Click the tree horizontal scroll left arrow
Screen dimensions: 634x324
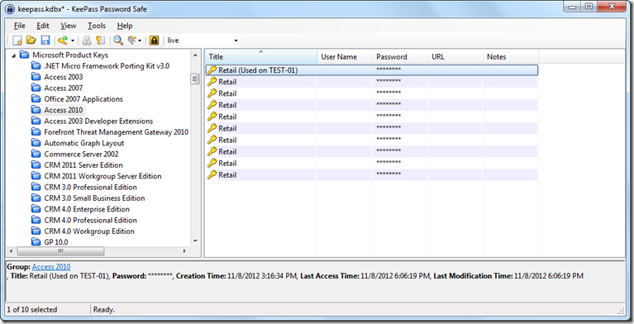click(11, 251)
